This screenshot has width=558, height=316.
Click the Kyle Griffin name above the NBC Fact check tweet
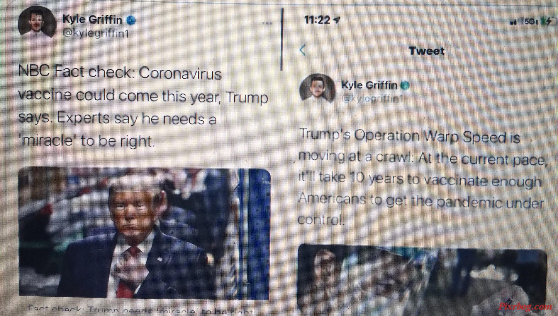tap(92, 20)
